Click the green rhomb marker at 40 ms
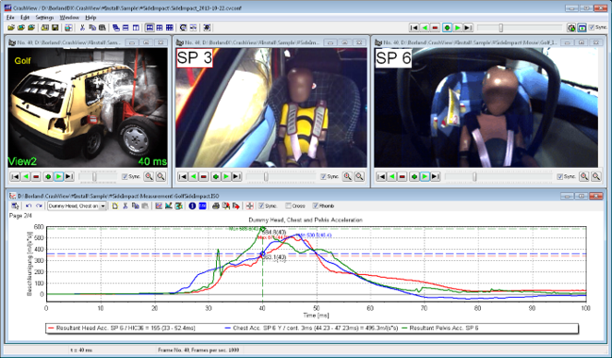Image resolution: width=612 pixels, height=358 pixels. tap(263, 229)
